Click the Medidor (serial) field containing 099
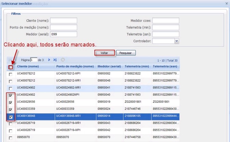 [64, 34]
